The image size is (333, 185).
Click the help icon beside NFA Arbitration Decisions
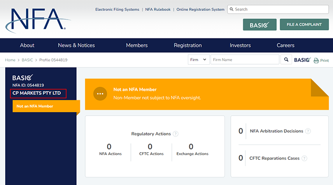click(308, 131)
